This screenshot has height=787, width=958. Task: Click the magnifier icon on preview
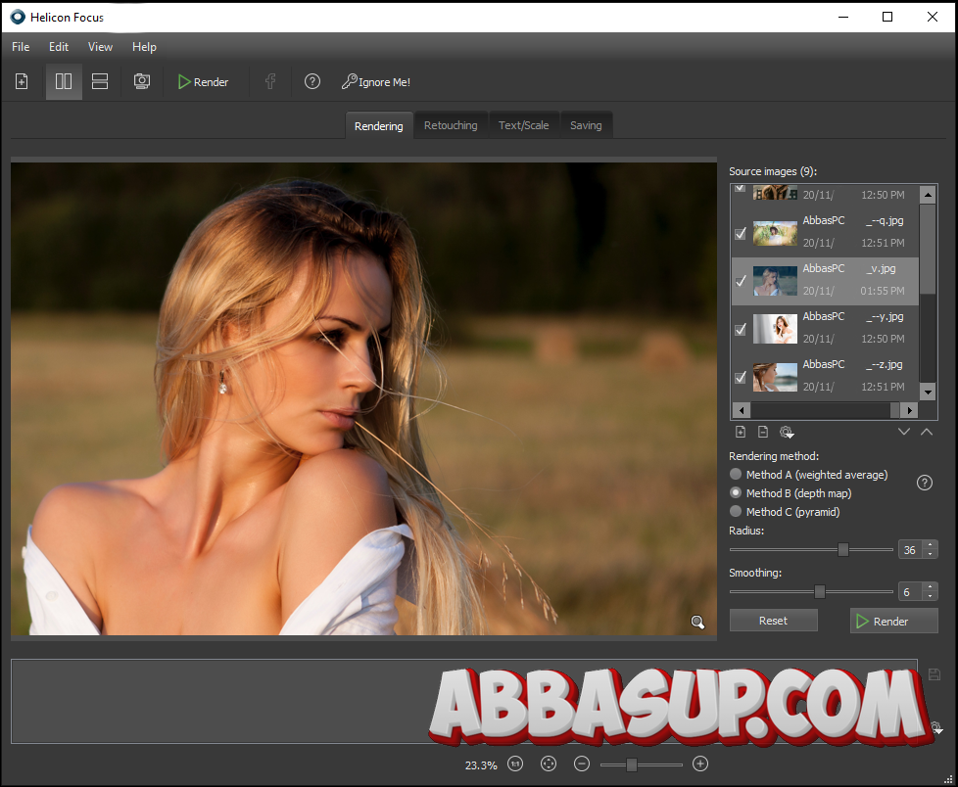697,623
